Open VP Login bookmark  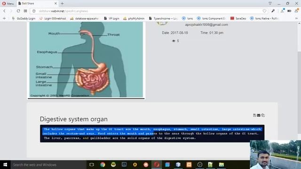coord(111,18)
